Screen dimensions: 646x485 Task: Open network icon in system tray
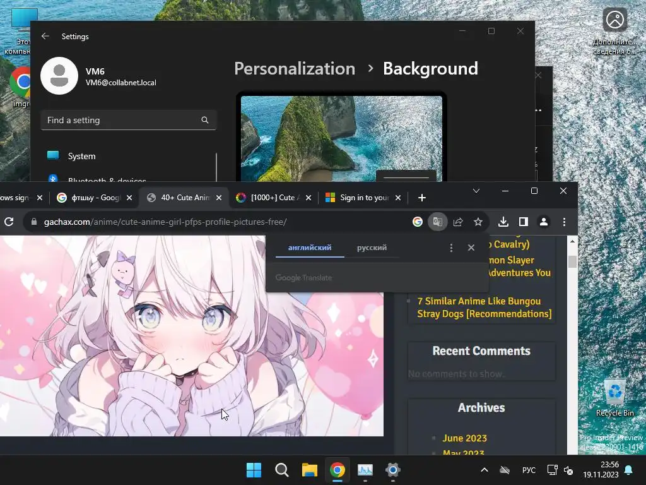(552, 470)
